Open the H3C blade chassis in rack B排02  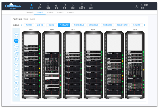point(52,65)
